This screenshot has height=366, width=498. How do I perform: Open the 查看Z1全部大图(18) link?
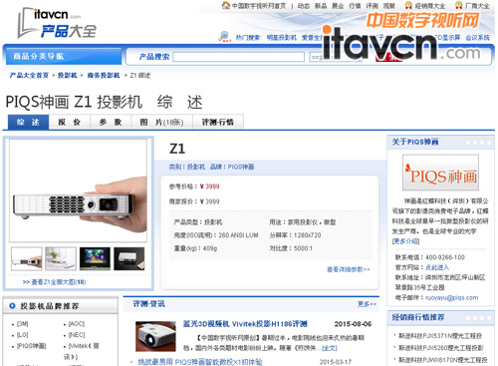tap(55, 282)
